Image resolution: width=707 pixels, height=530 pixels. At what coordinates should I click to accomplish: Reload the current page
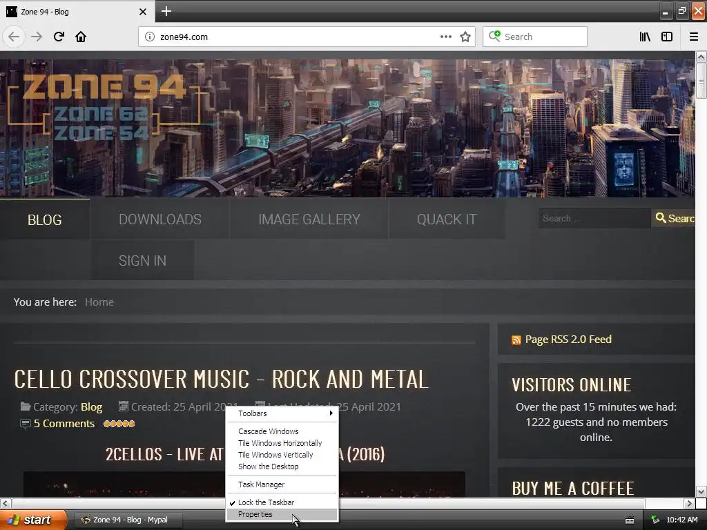(x=59, y=37)
